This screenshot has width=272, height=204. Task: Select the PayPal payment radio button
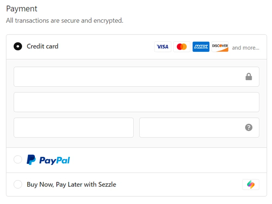[x=18, y=160]
